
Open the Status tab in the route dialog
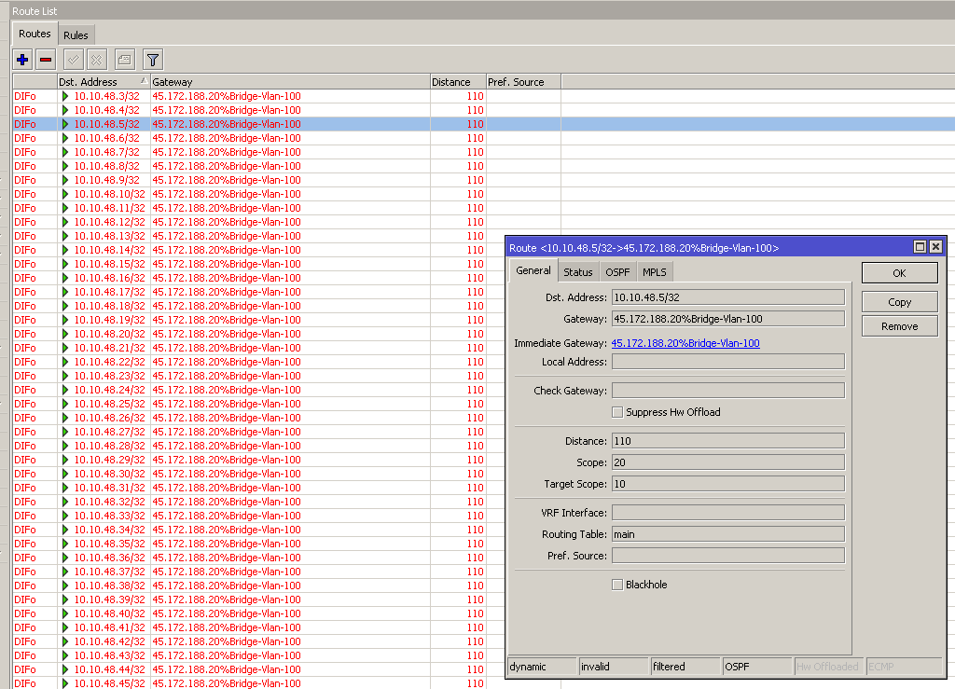[x=578, y=271]
